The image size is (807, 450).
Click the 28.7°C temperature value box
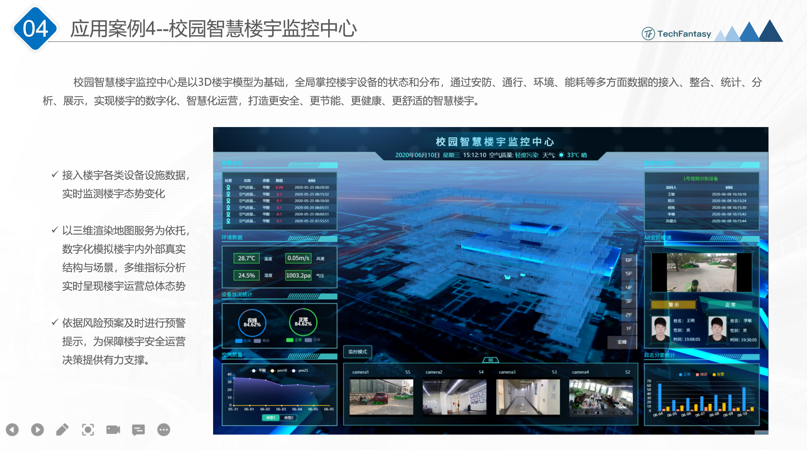coord(246,258)
